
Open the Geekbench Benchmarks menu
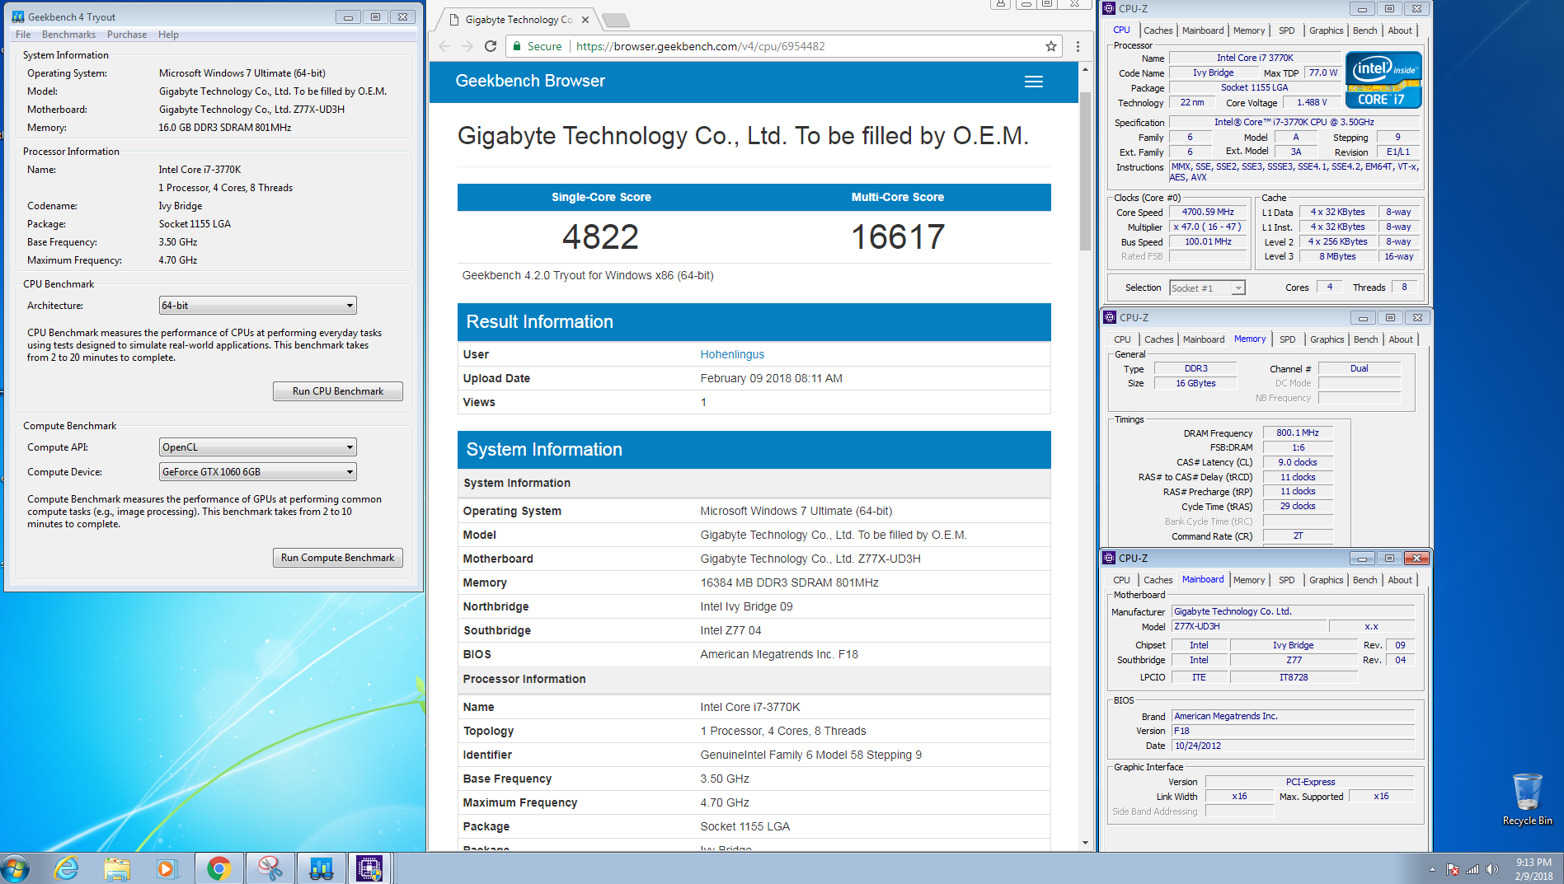pos(68,35)
